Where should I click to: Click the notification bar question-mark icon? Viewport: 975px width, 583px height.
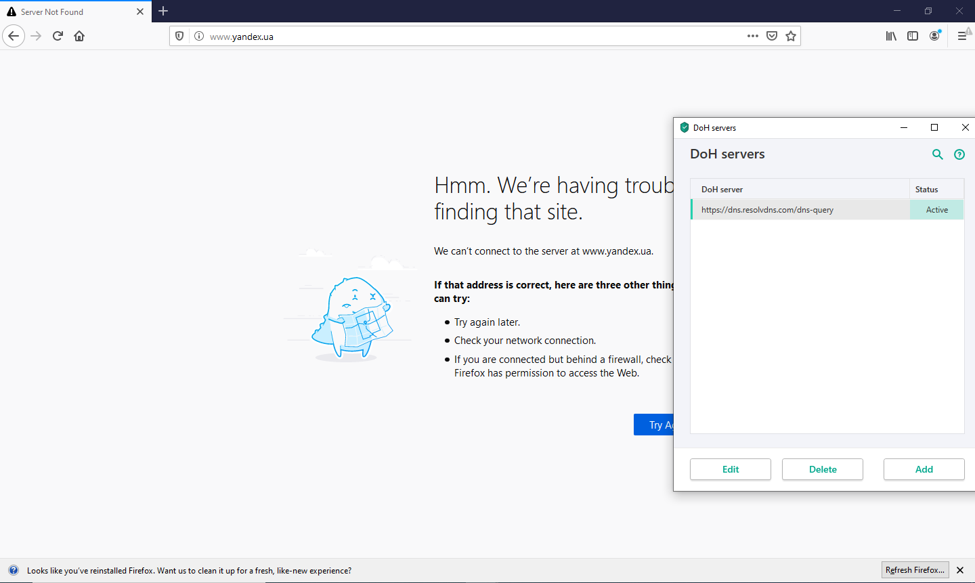coord(14,570)
